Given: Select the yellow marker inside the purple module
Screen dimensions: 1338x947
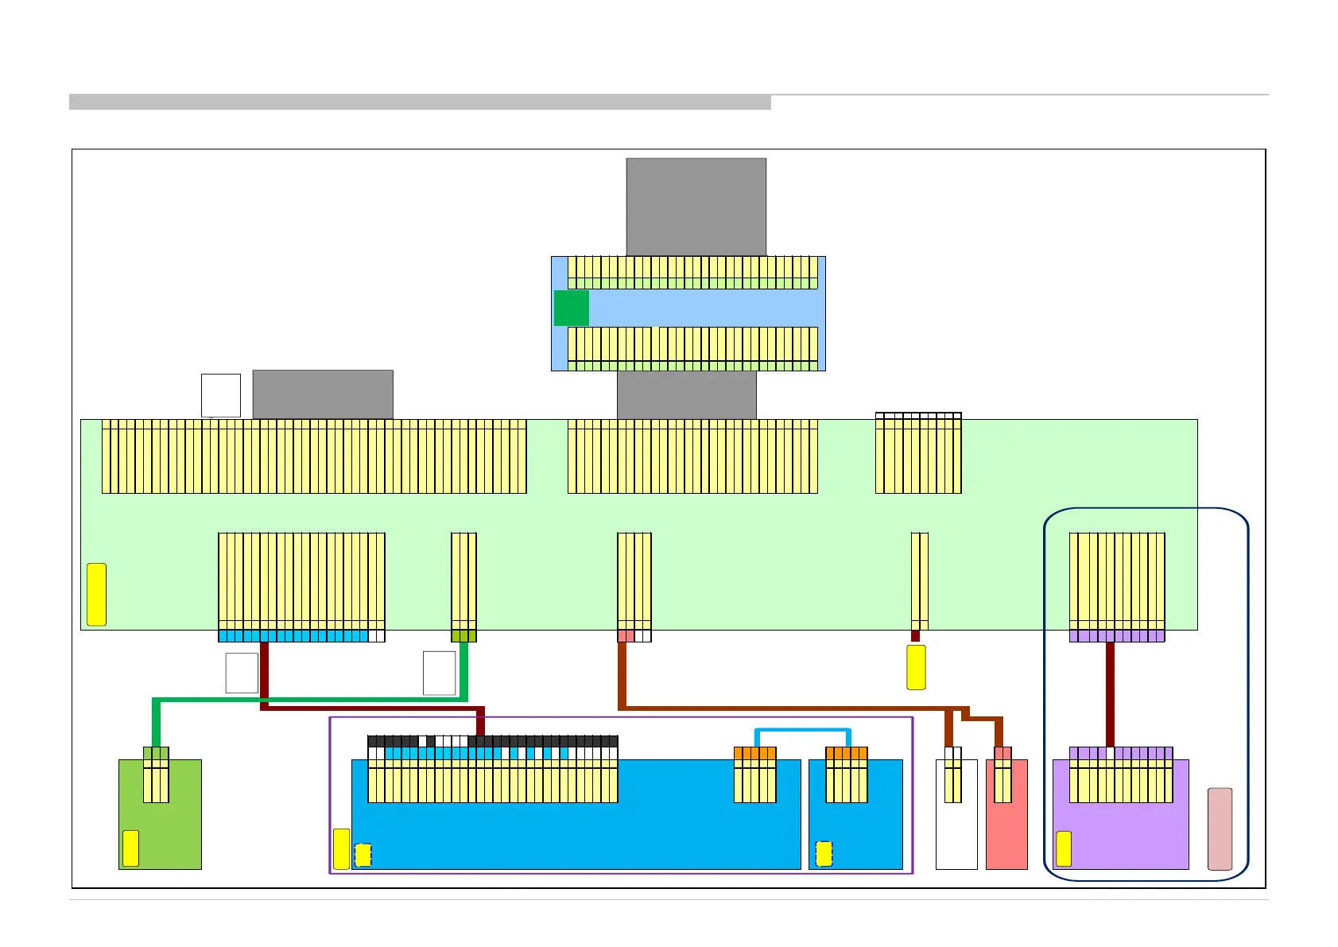Looking at the screenshot, I should point(1063,848).
